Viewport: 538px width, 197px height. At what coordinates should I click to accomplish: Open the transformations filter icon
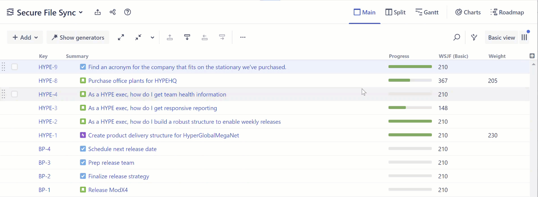click(474, 37)
